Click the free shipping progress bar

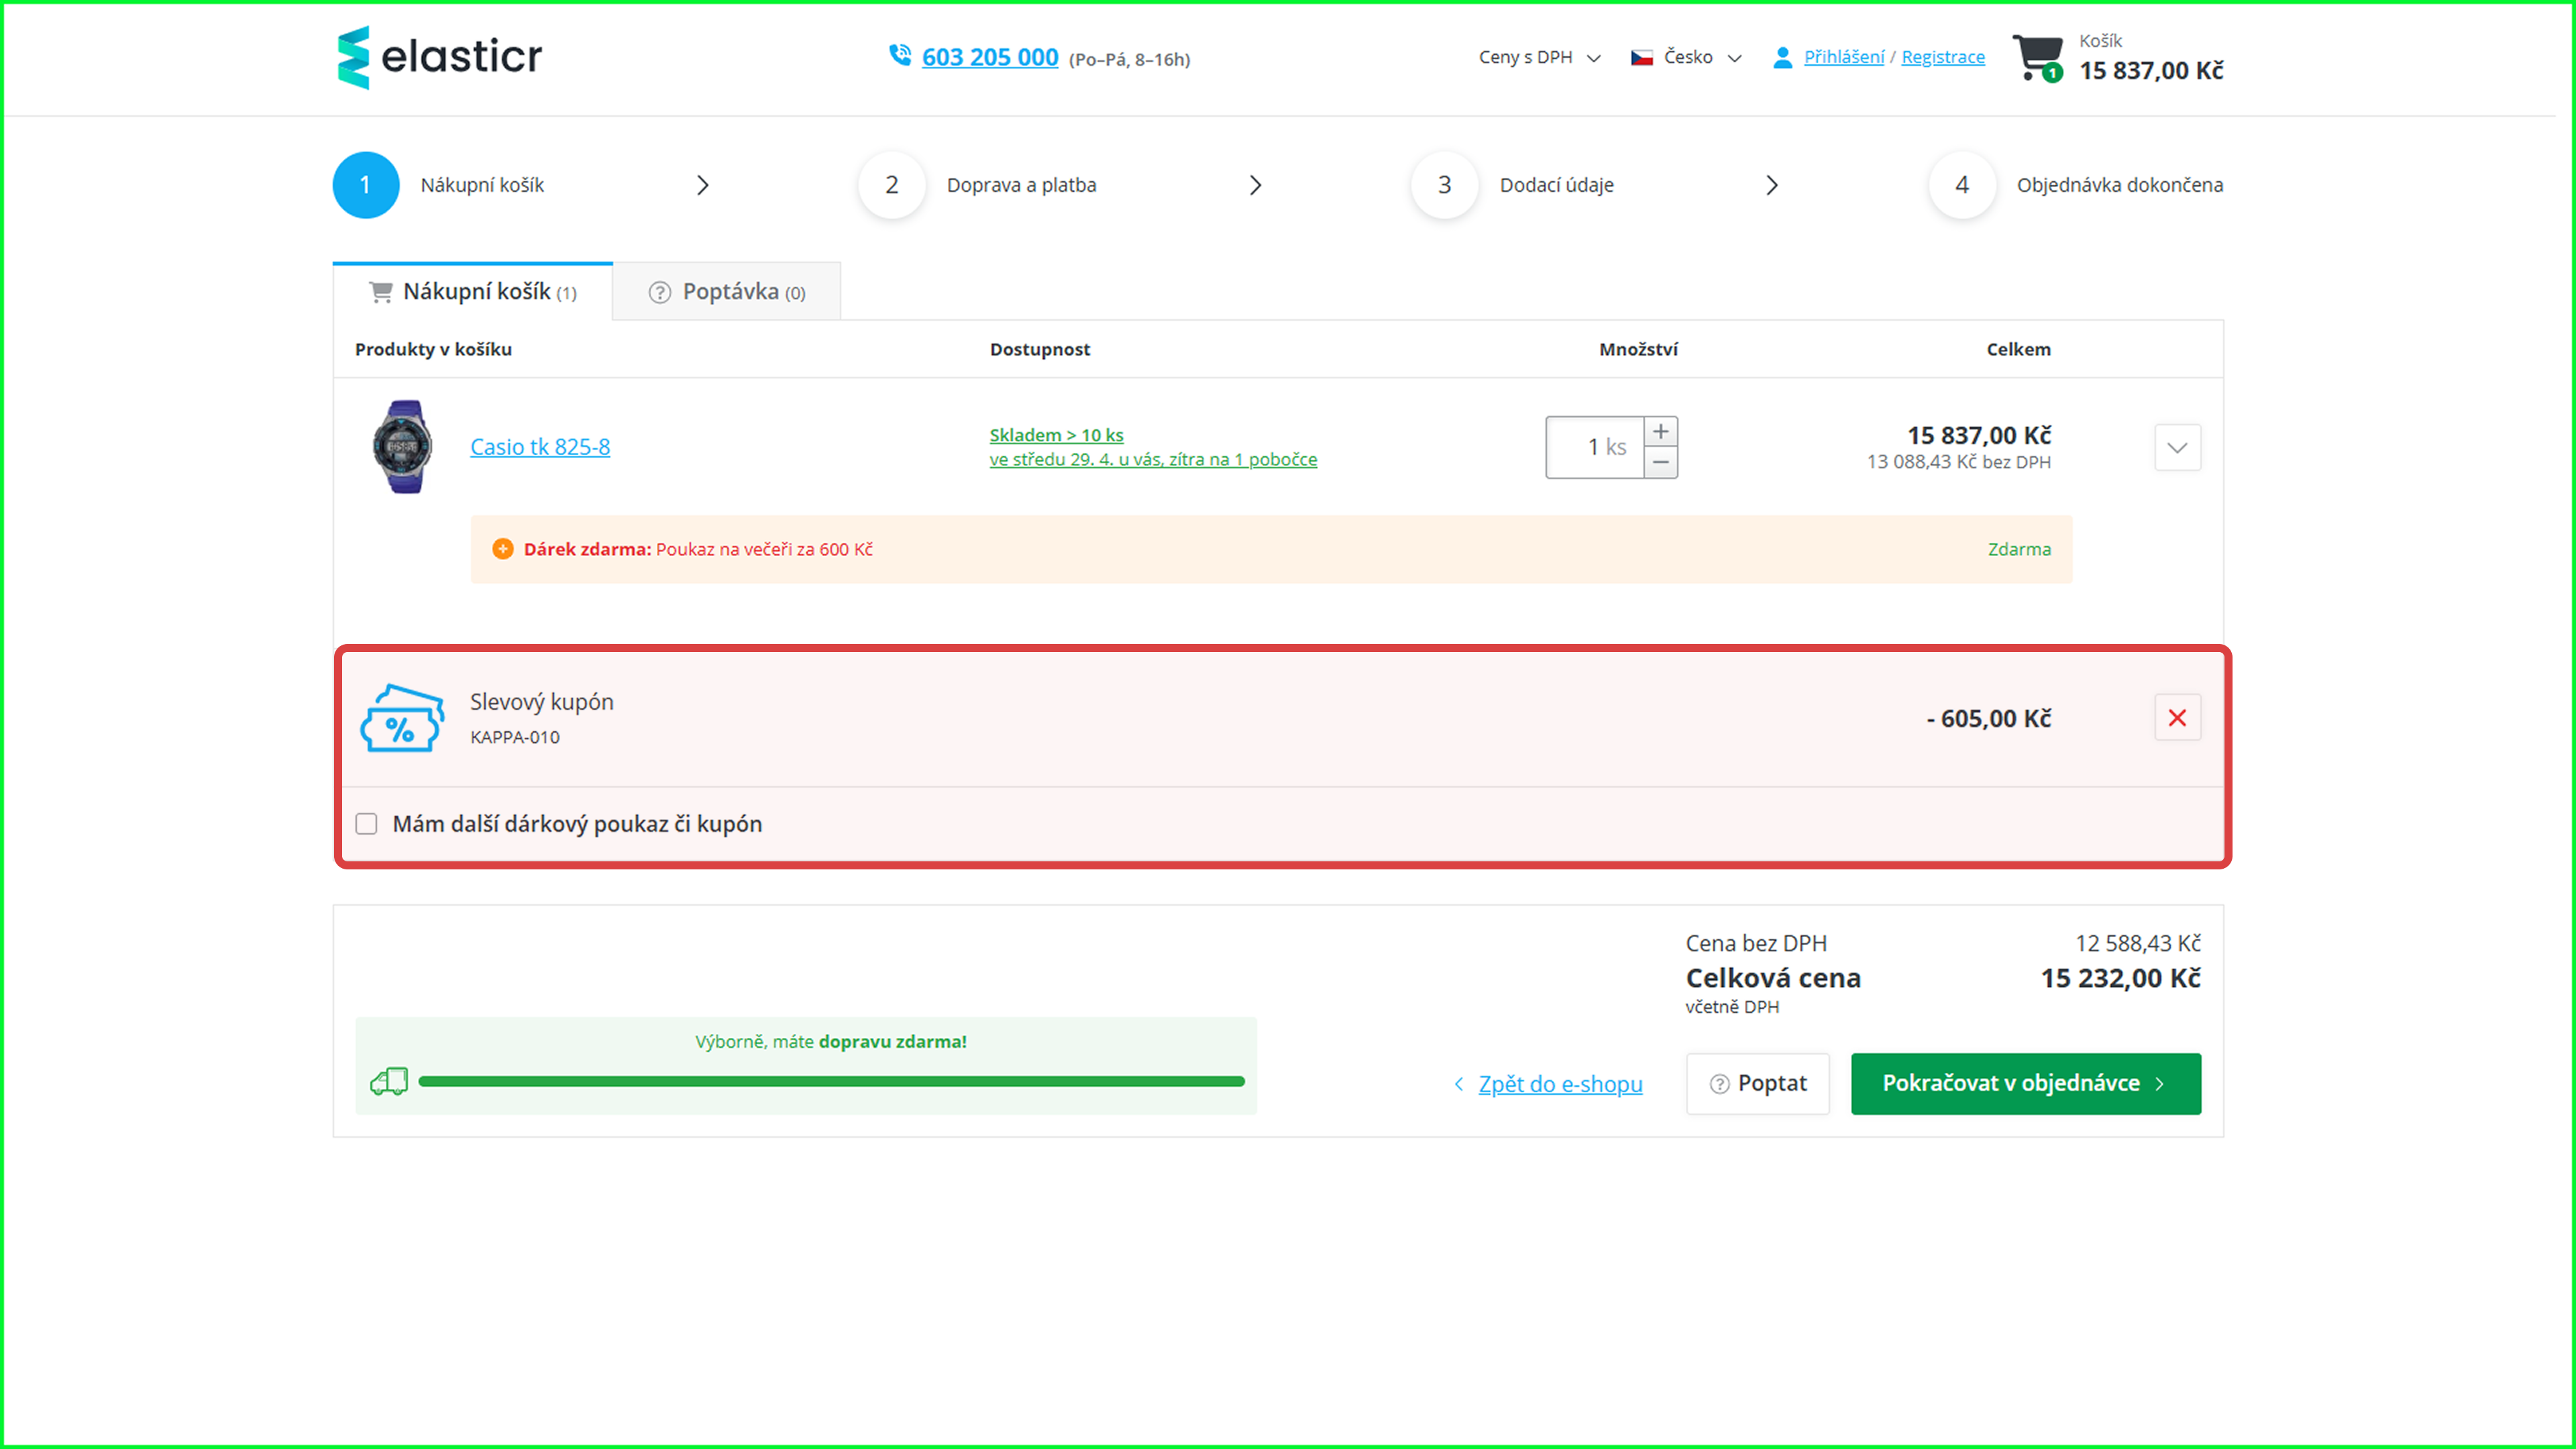831,1081
